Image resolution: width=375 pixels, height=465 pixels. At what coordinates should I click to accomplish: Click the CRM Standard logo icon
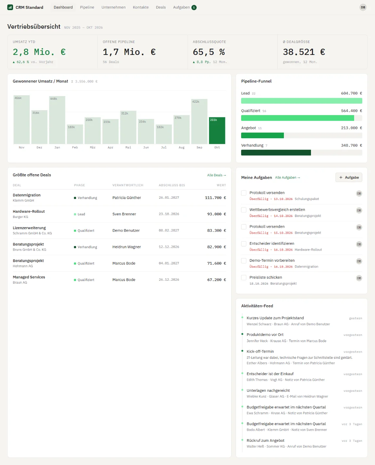click(x=10, y=7)
